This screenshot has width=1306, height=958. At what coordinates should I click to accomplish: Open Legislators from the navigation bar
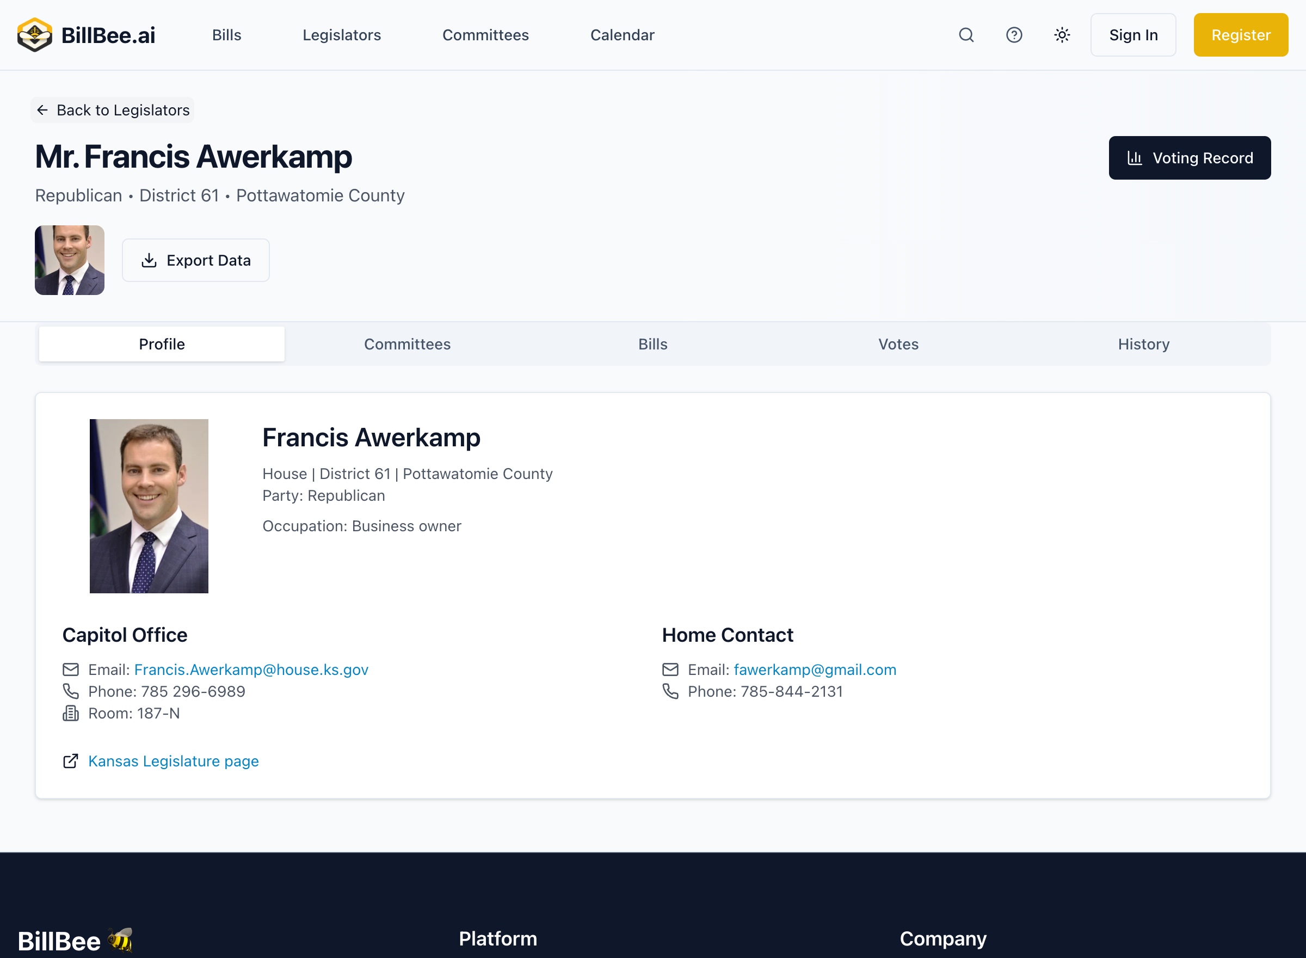click(x=341, y=35)
